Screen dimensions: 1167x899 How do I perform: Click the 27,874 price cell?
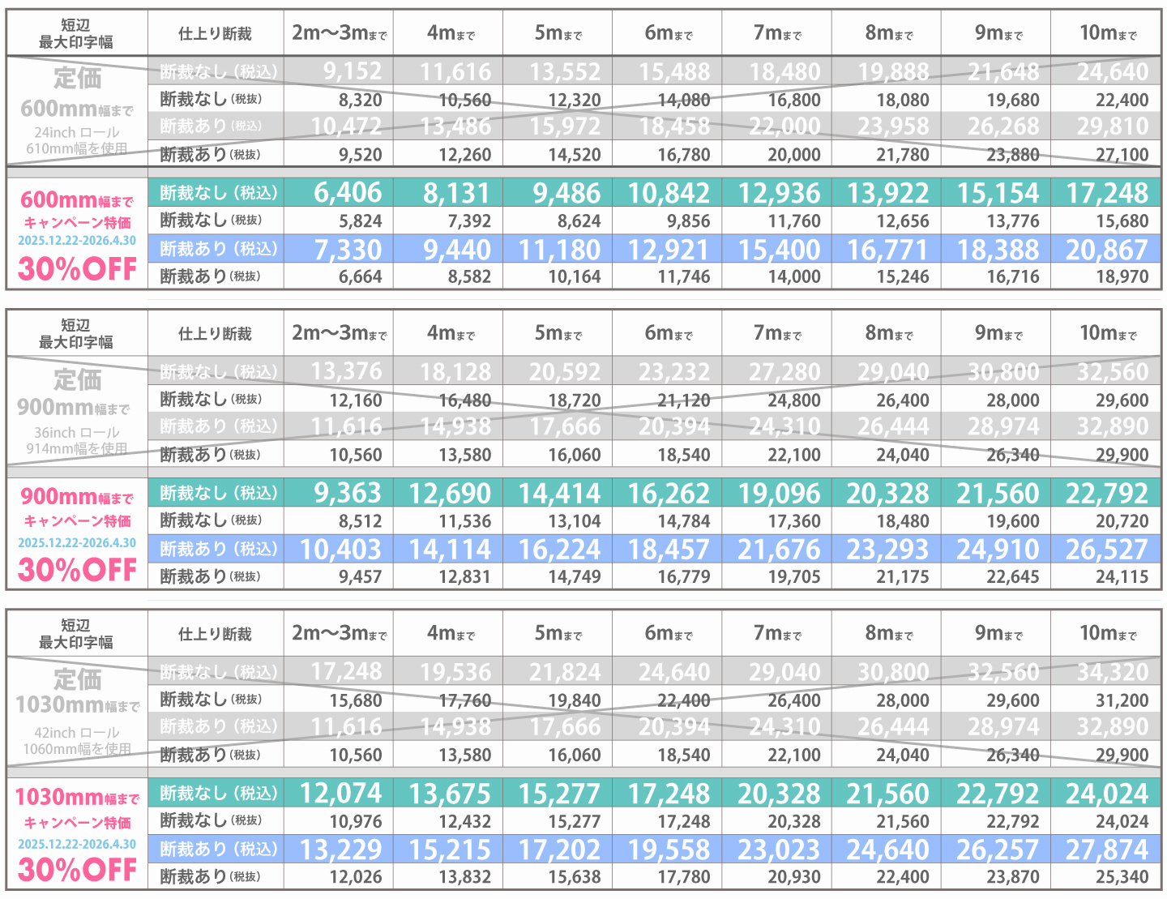tap(1106, 850)
